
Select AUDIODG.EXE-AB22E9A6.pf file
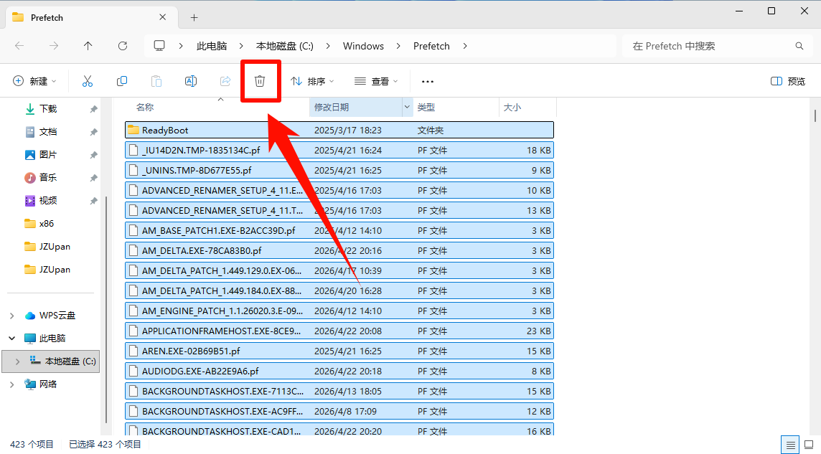pyautogui.click(x=339, y=372)
